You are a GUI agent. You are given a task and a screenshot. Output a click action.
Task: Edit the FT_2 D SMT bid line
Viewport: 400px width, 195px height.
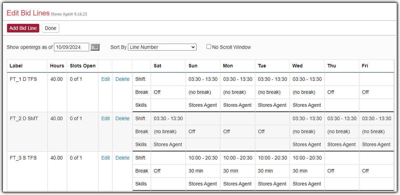(x=105, y=118)
